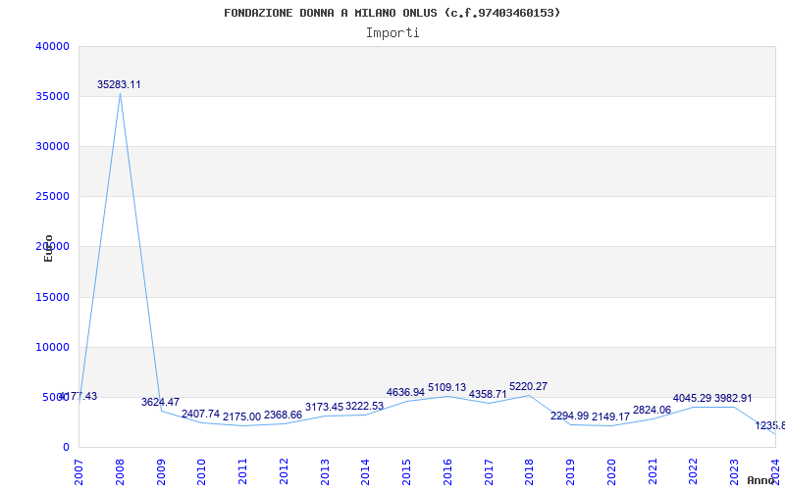Click the data label 2368.66

click(x=283, y=415)
